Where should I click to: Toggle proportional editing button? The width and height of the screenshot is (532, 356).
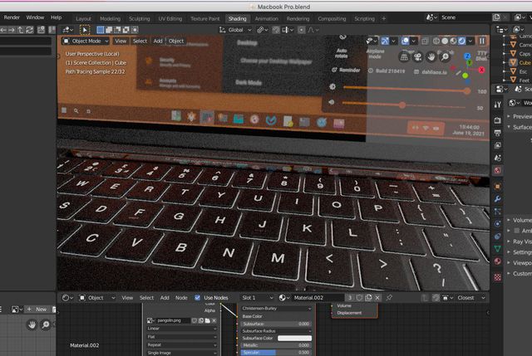click(301, 30)
